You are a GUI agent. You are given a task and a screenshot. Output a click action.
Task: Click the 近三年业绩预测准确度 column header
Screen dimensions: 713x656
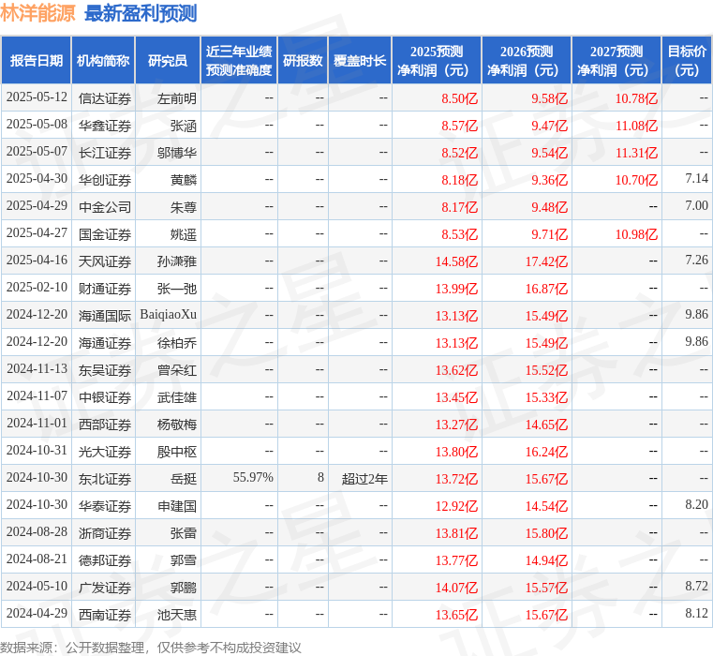pos(239,60)
